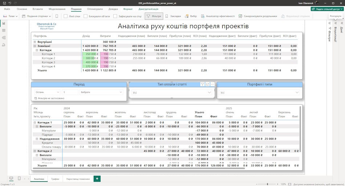Click the user avatar of Ivan Oberemok

click(317, 3)
